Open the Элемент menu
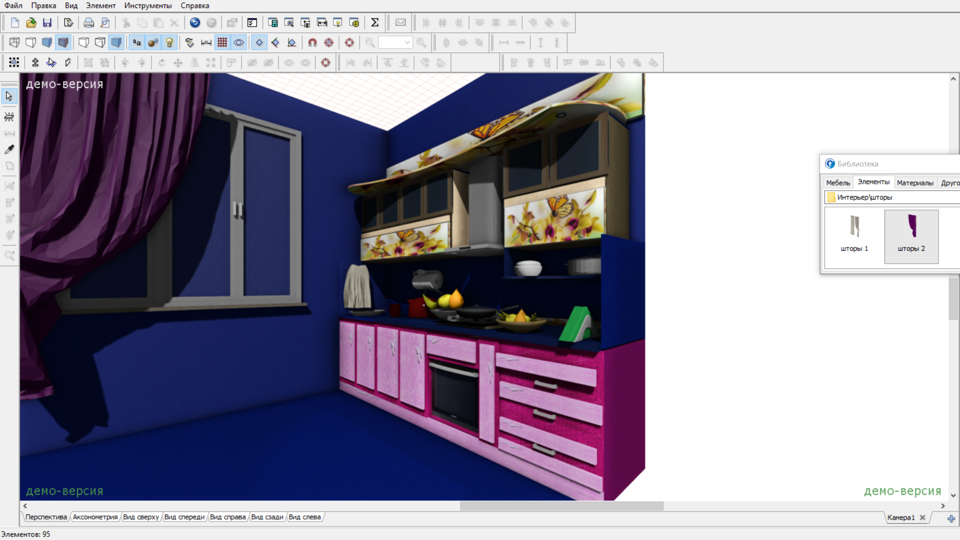960x540 pixels. 100,5
